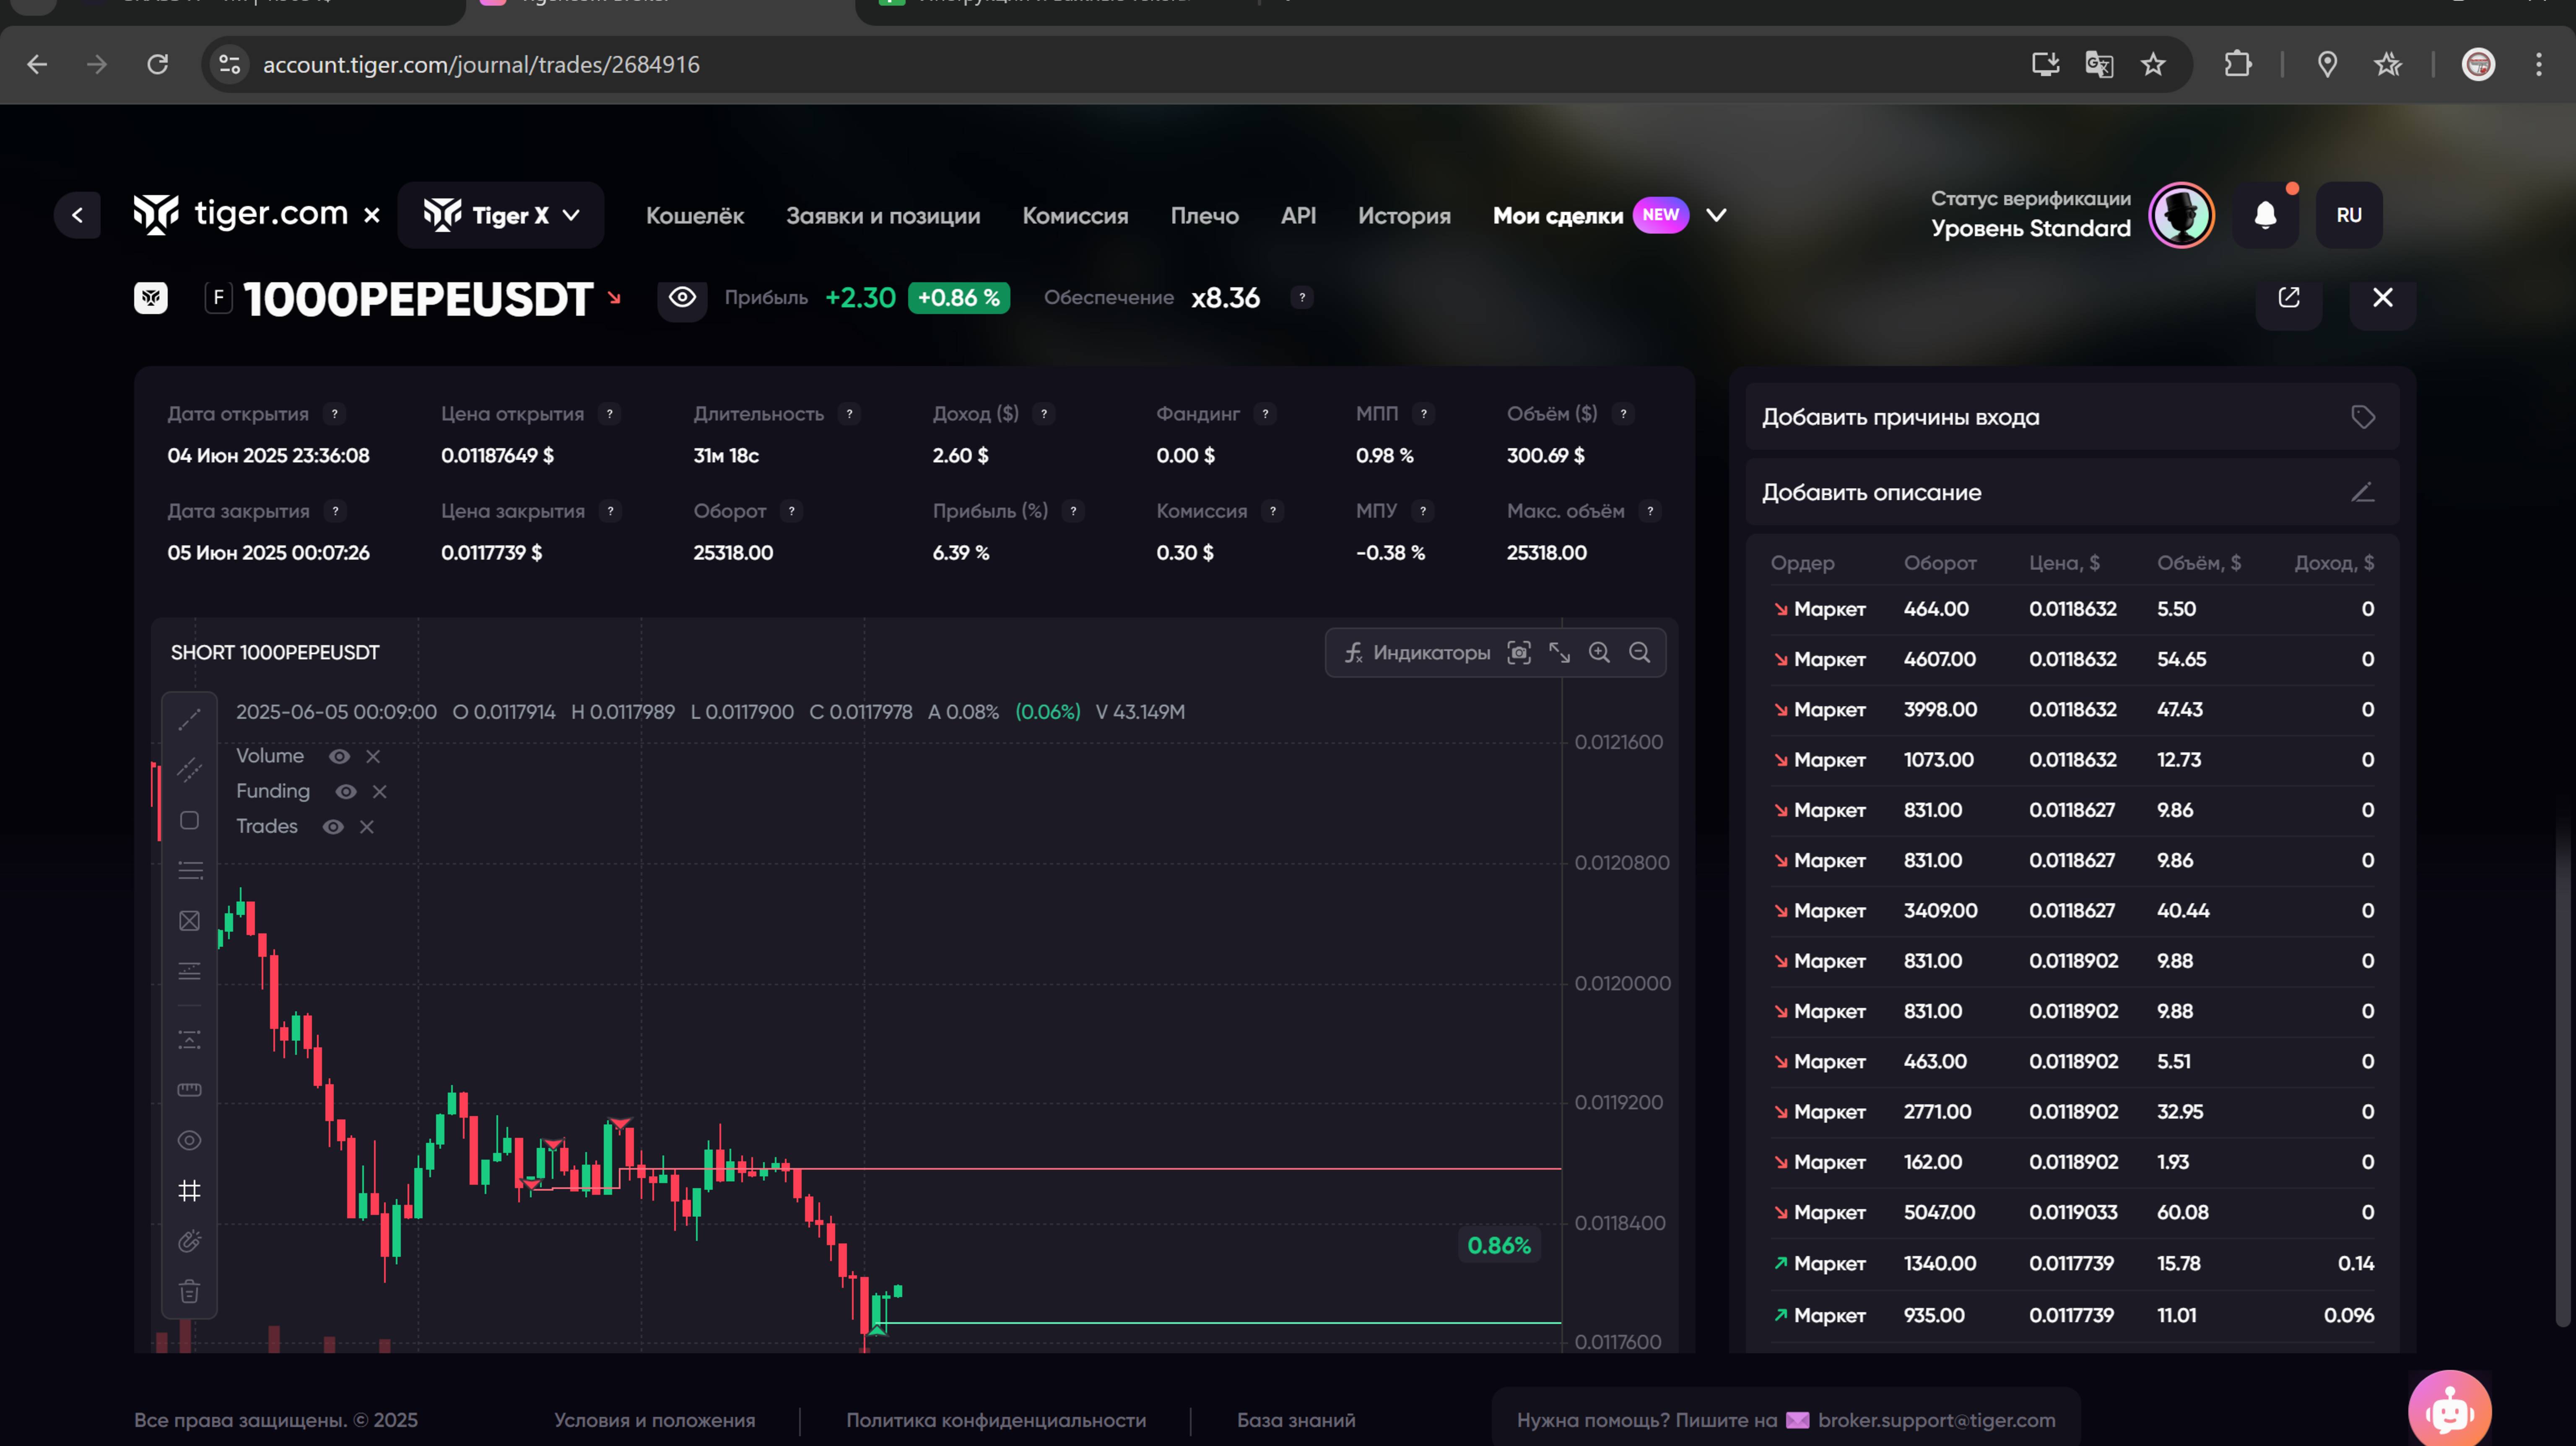
Task: Edit description via Добавить описание pencil
Action: click(x=2363, y=493)
